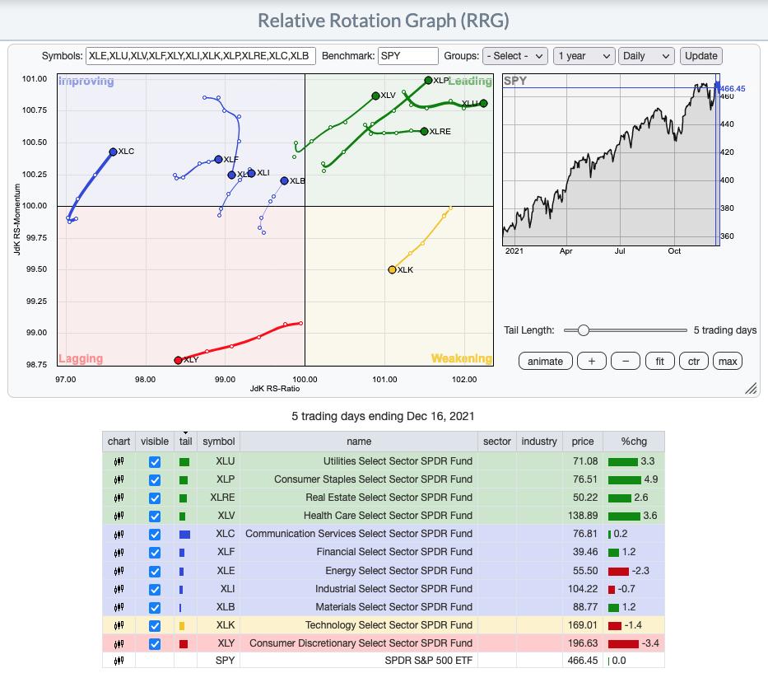Sort table by industry column
Viewport: 768px width, 673px height.
tap(539, 442)
